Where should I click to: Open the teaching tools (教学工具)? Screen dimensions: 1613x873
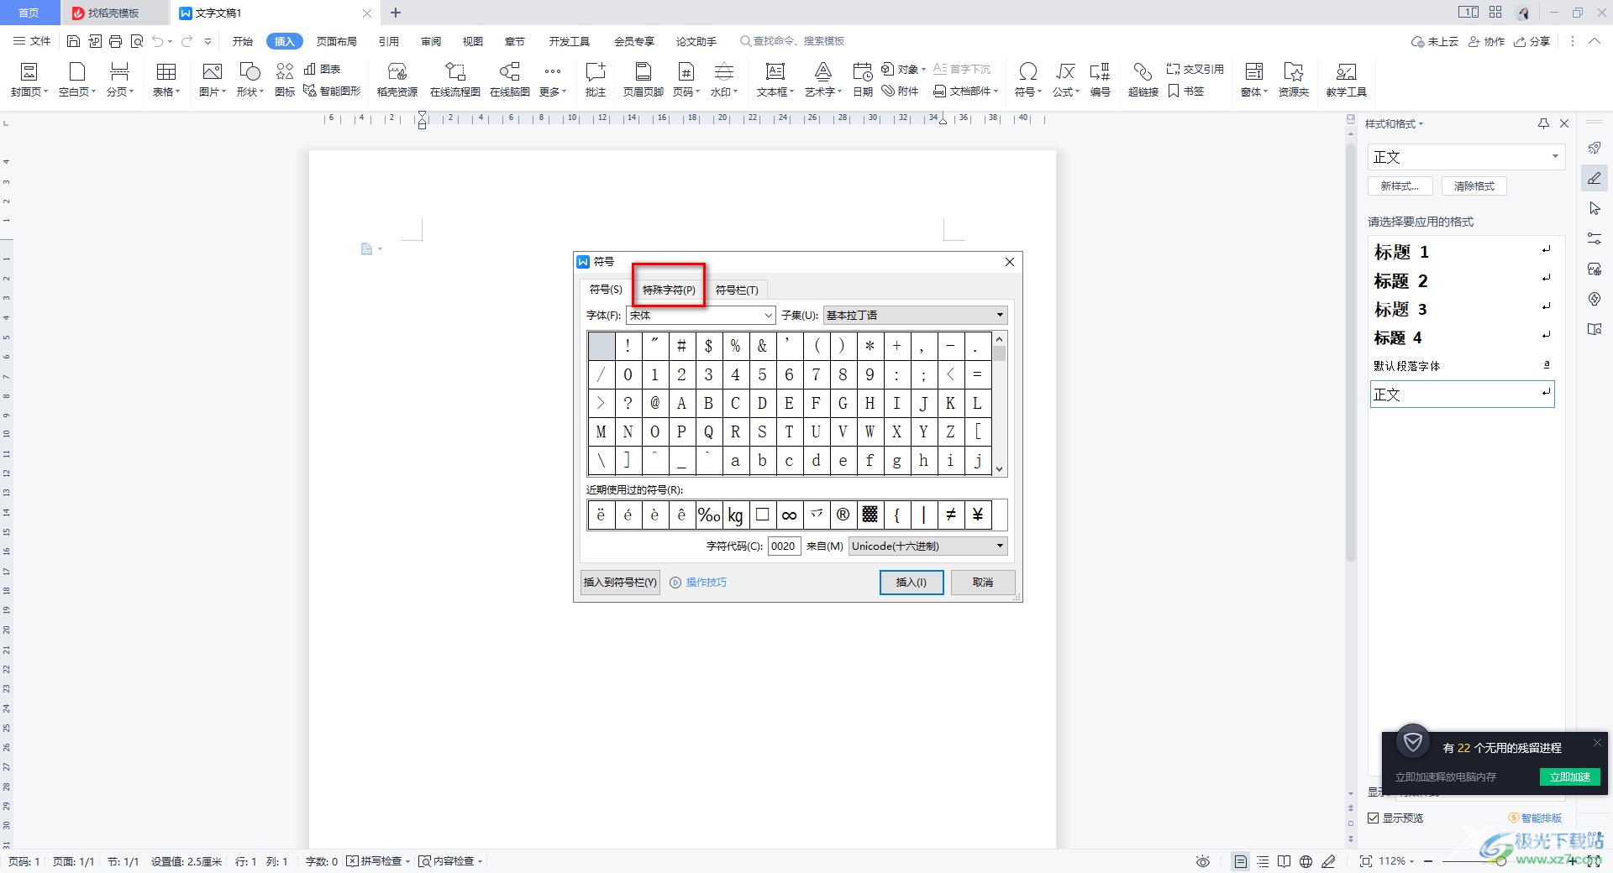tap(1346, 80)
